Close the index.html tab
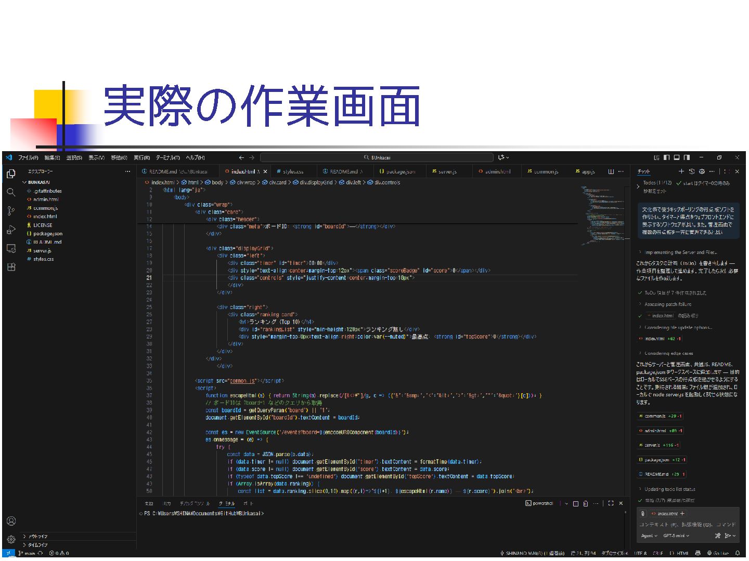This screenshot has height=561, width=749. [265, 171]
